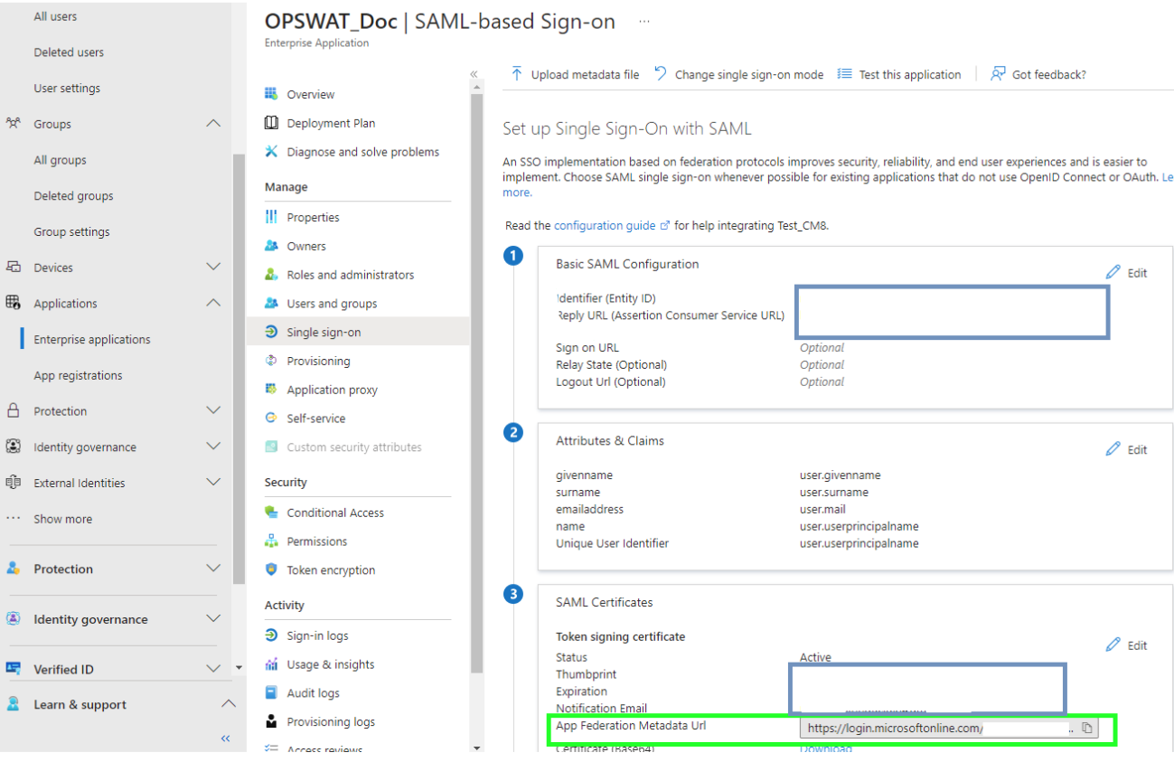
Task: Open App registrations in sidebar
Action: pos(78,375)
